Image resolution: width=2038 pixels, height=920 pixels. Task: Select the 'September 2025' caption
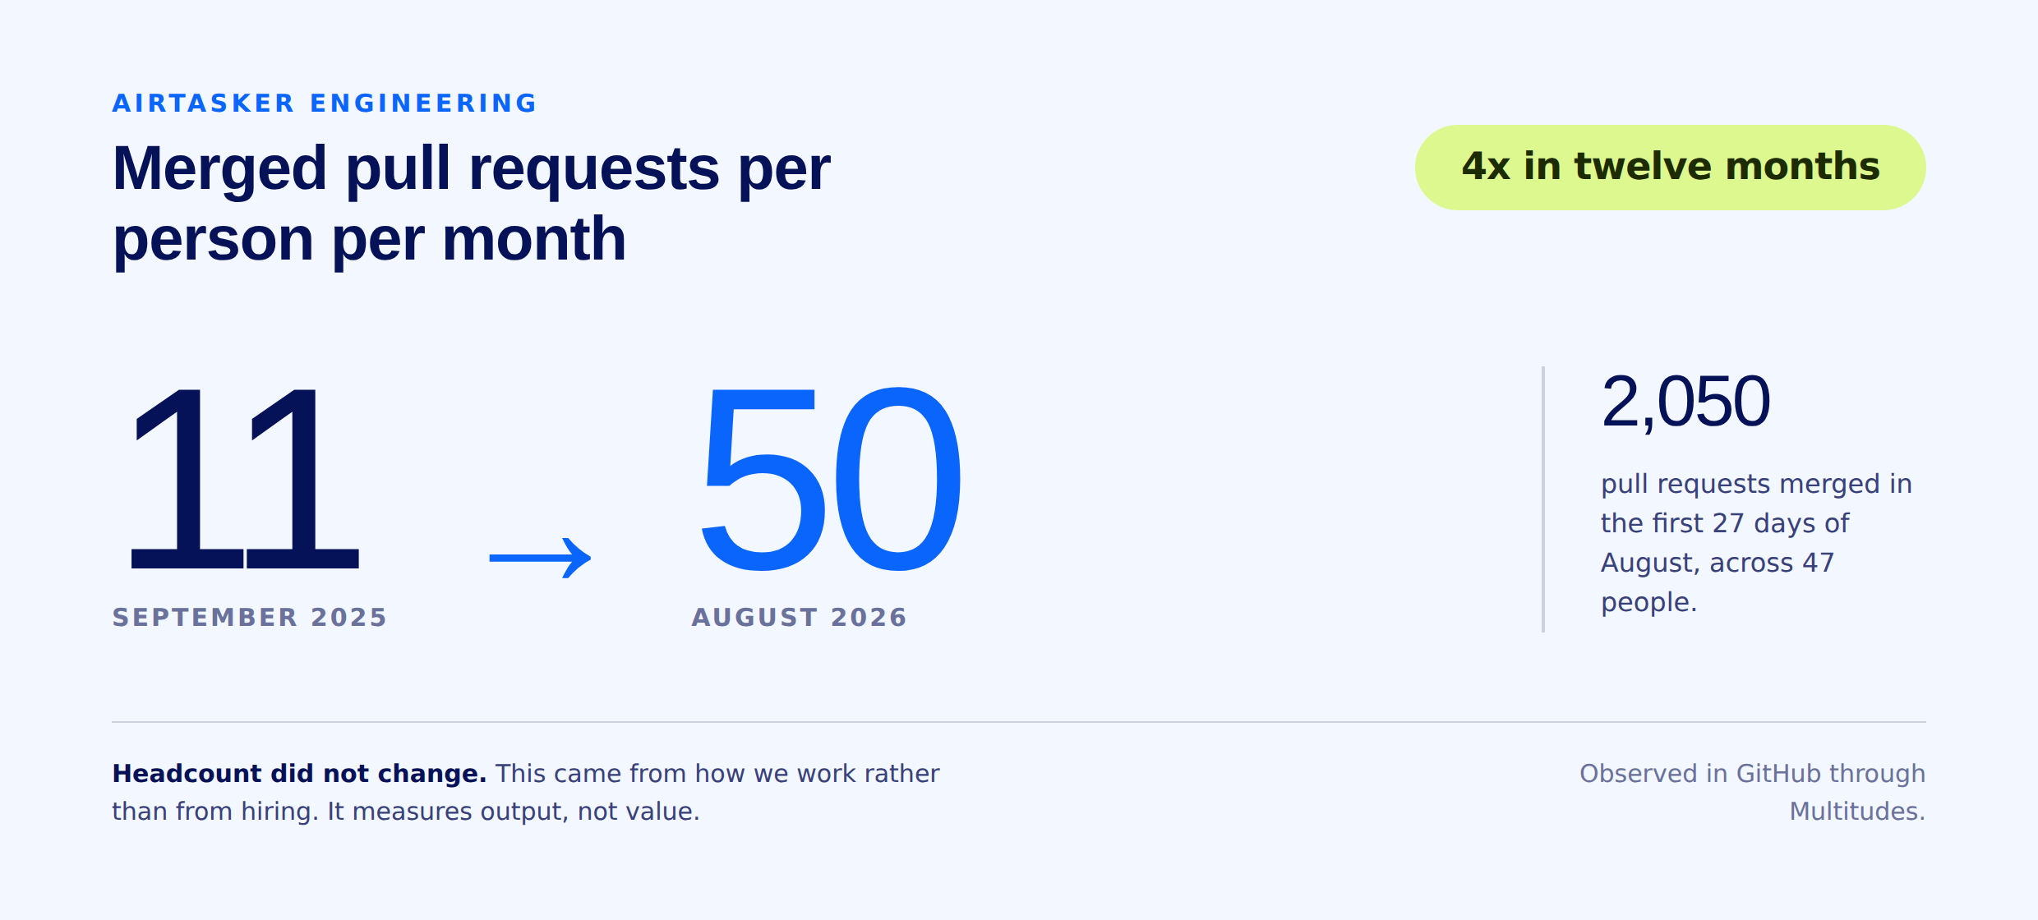(x=249, y=617)
